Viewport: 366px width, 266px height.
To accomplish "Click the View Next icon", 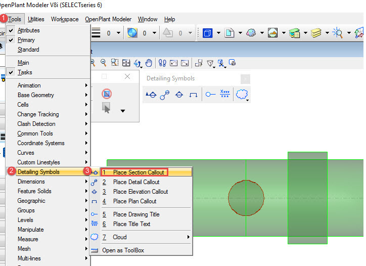I will tap(185, 63).
